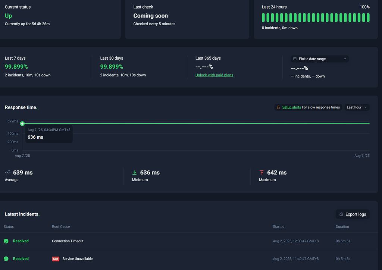382x270 pixels.
Task: Click the Aug 2, 2025, 11:49:47 start time
Action: pyautogui.click(x=296, y=259)
